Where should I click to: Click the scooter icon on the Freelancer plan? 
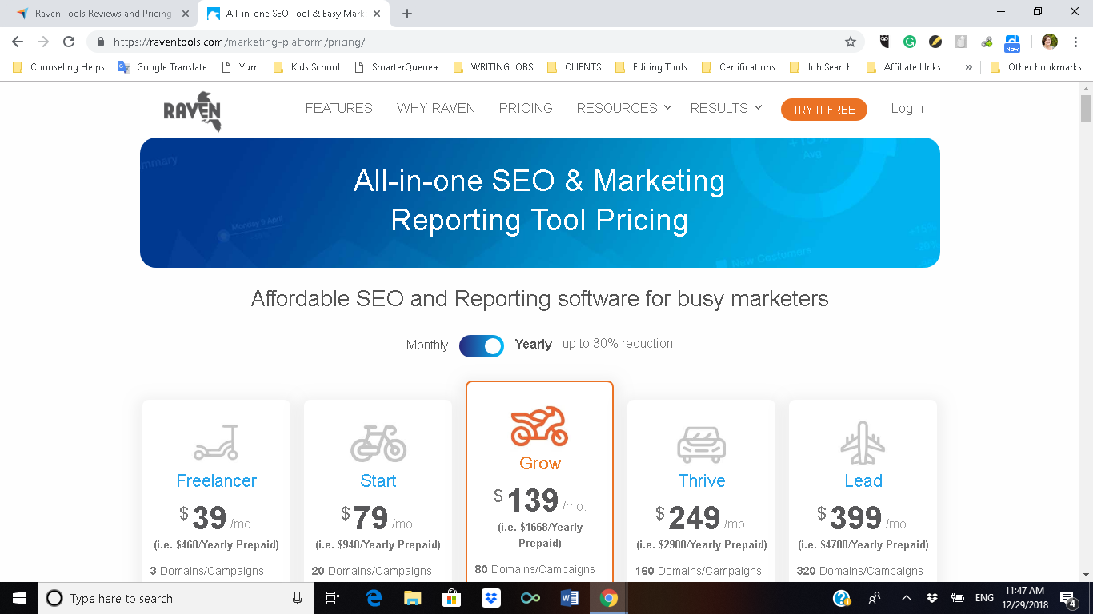(x=216, y=442)
